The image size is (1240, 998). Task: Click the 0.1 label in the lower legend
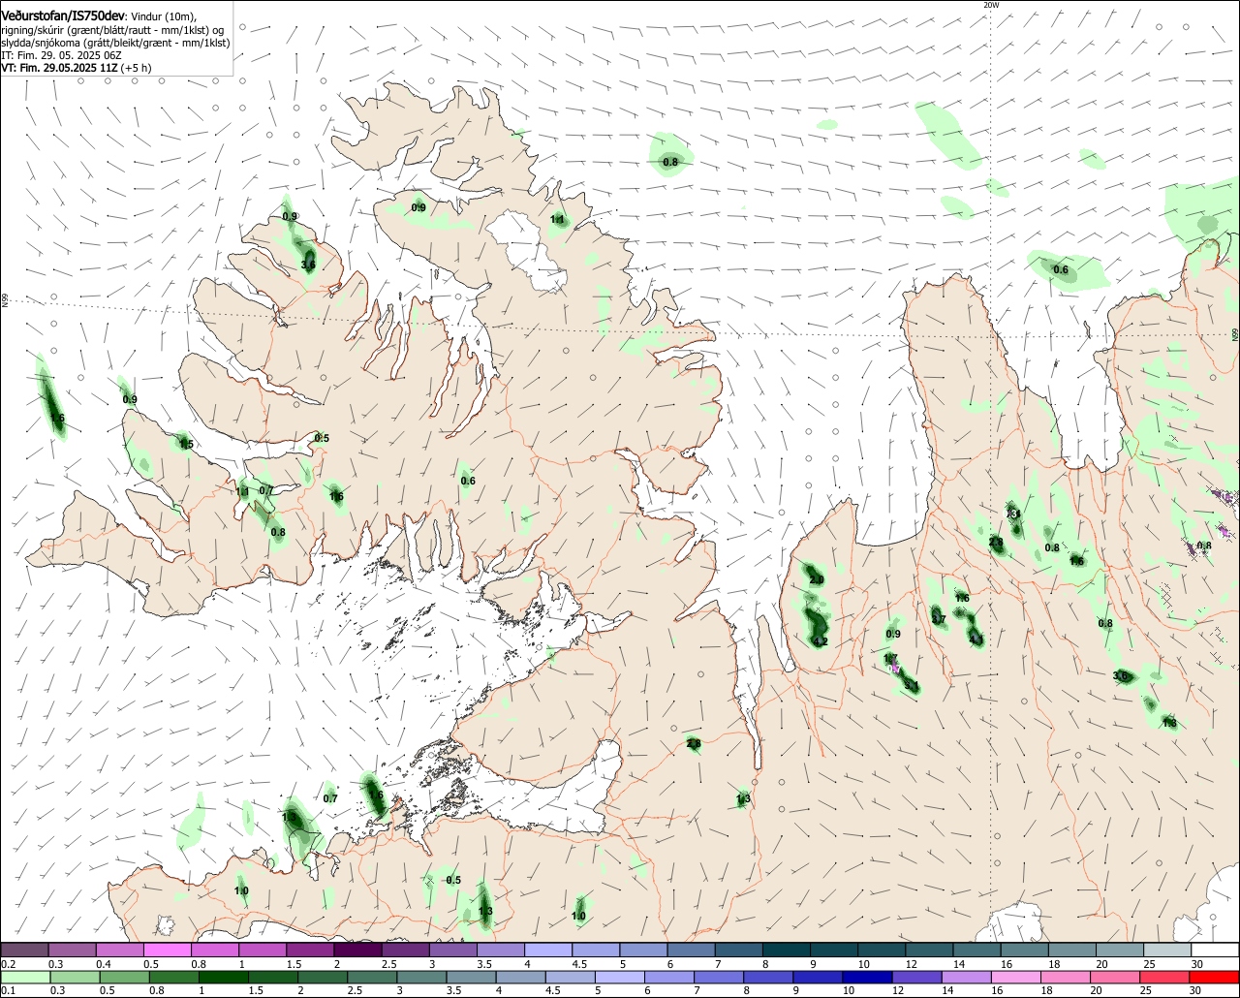(x=8, y=990)
